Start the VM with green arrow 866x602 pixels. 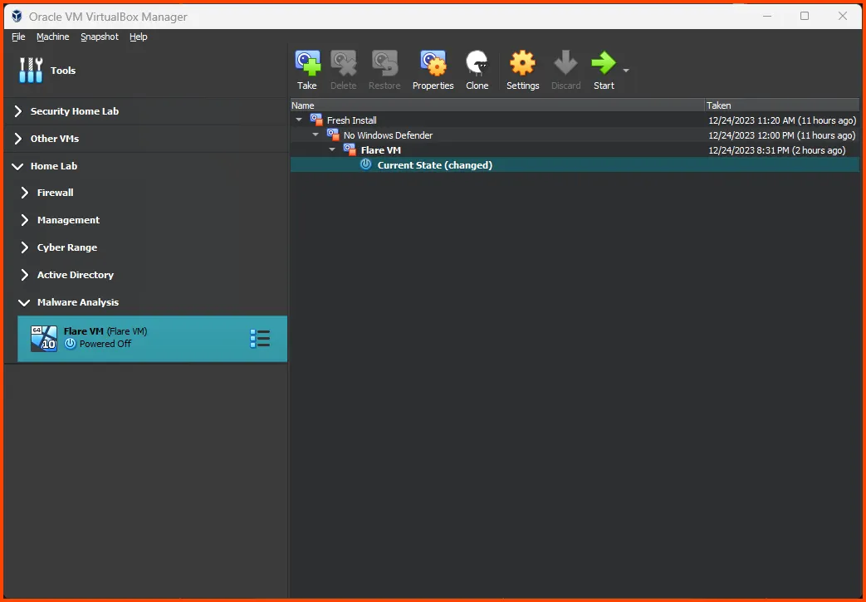604,63
